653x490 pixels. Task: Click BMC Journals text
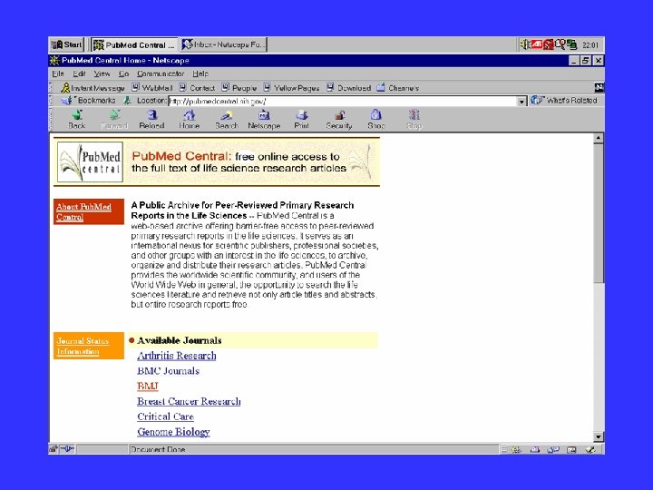(x=169, y=371)
